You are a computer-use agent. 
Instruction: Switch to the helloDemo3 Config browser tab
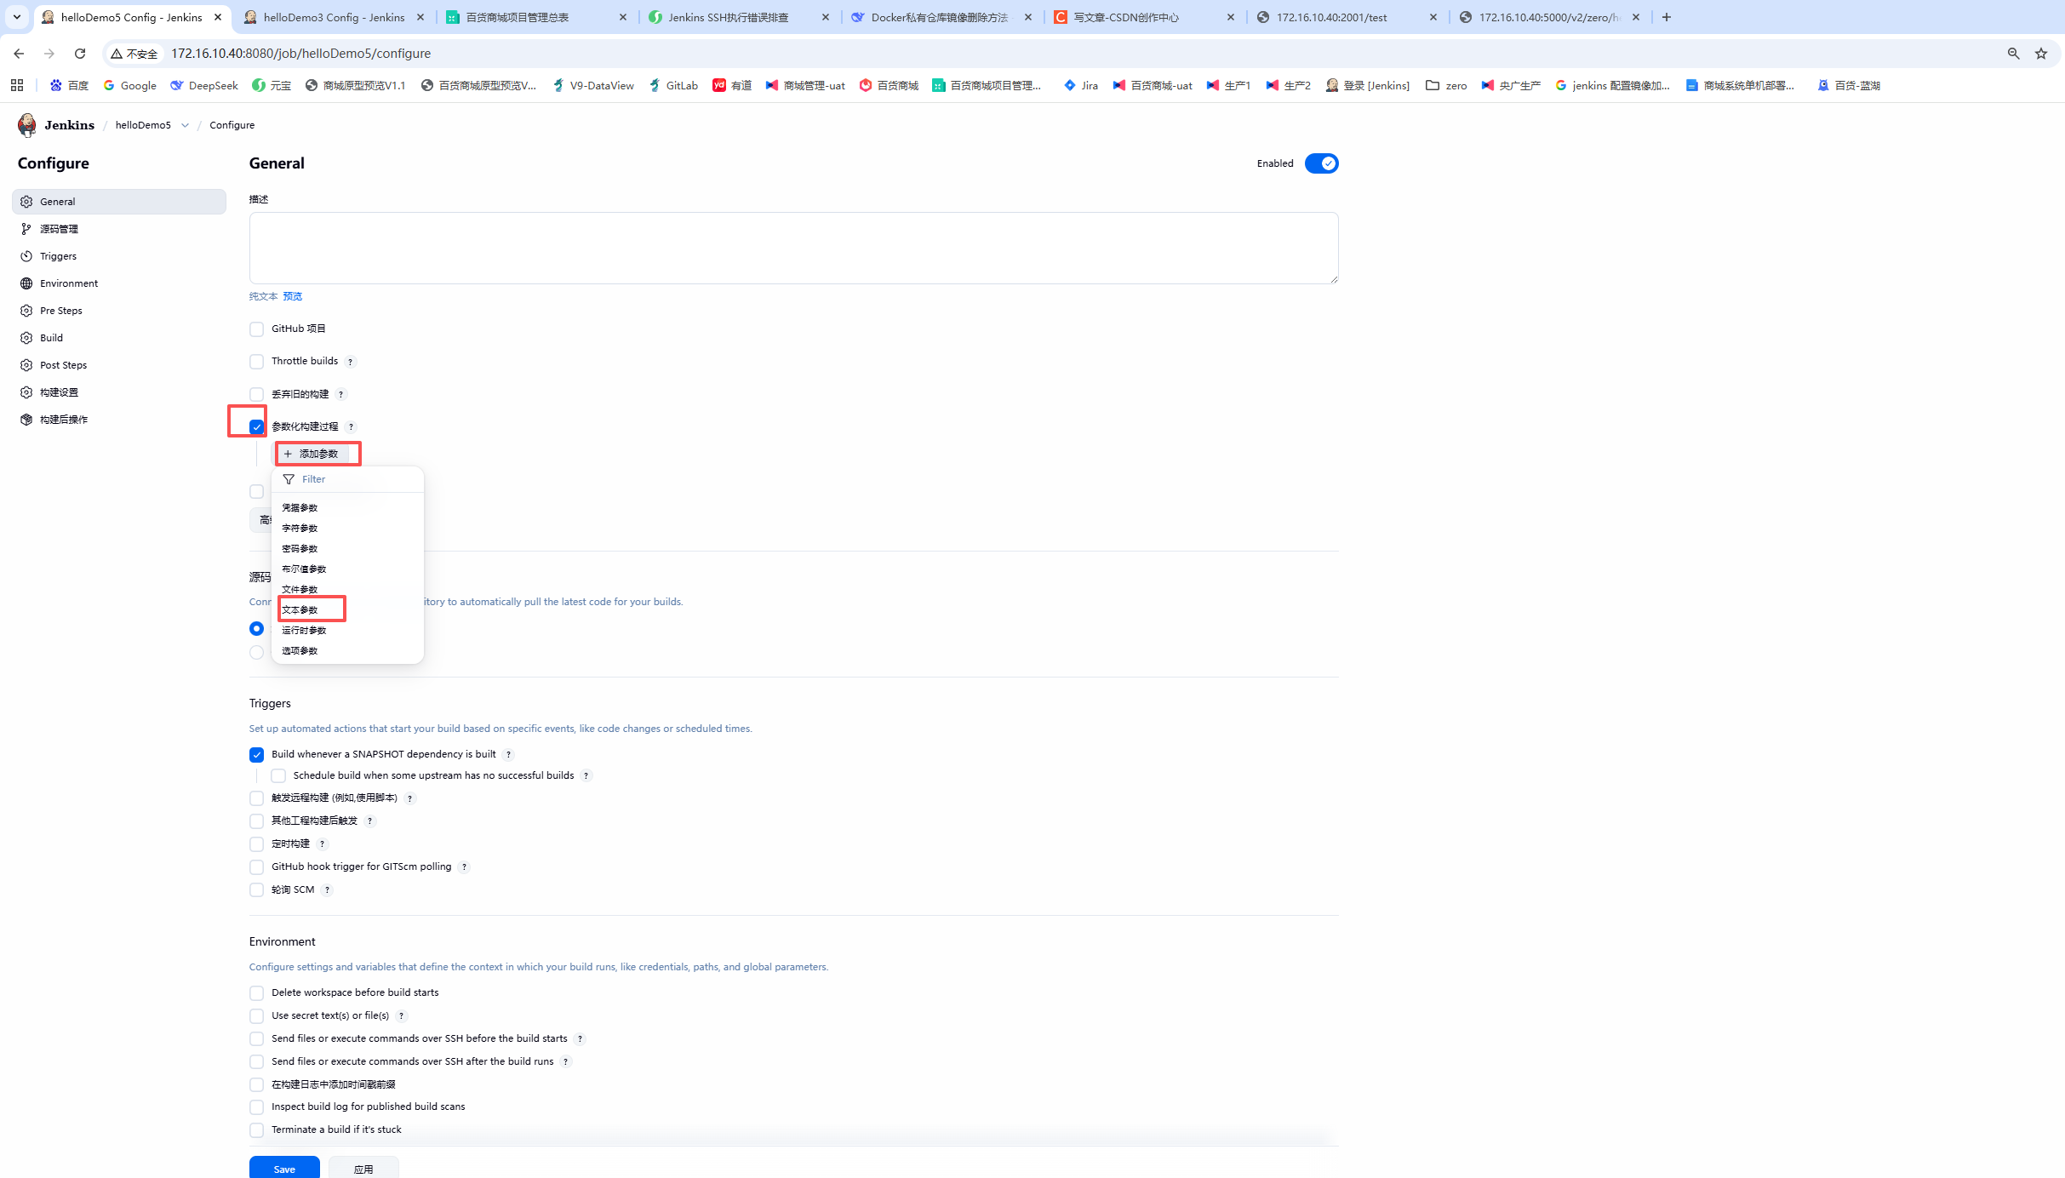click(x=333, y=17)
